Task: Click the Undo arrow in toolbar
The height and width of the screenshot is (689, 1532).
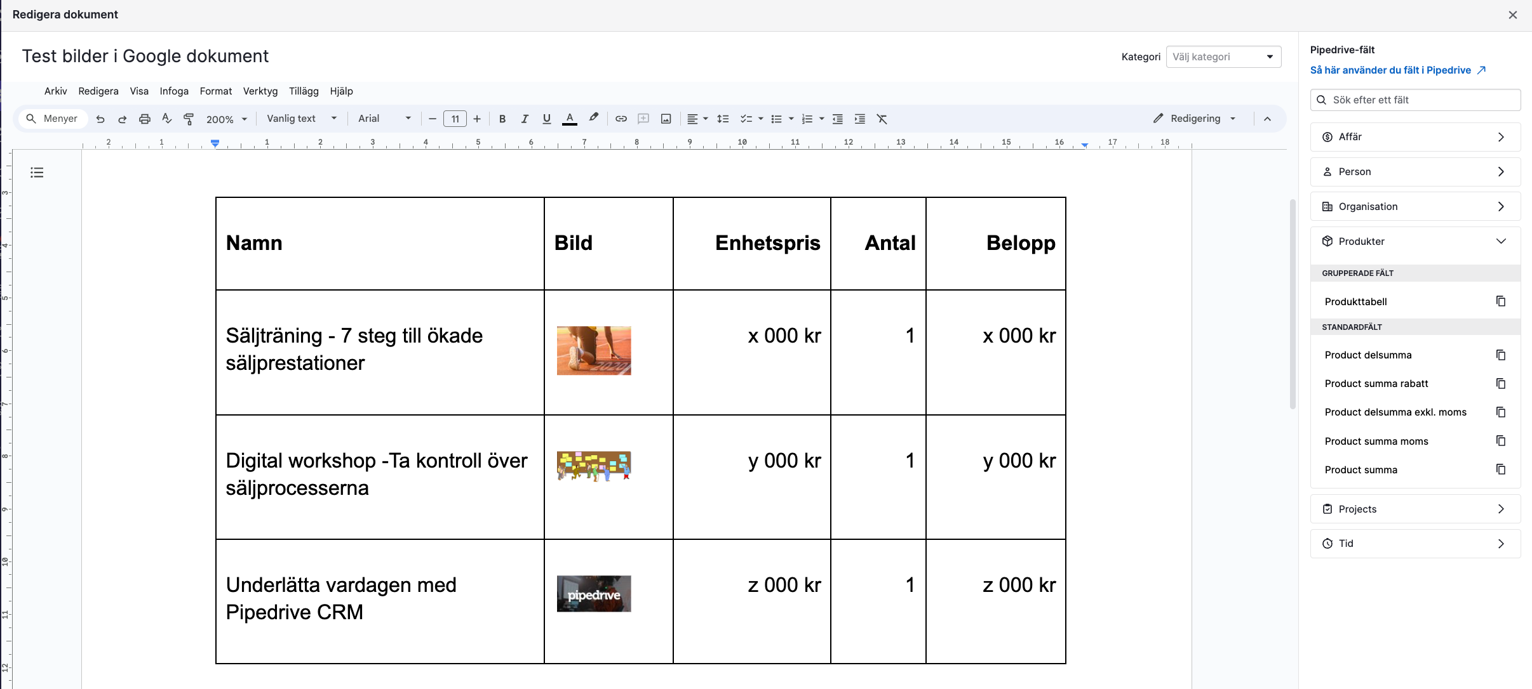Action: click(100, 119)
